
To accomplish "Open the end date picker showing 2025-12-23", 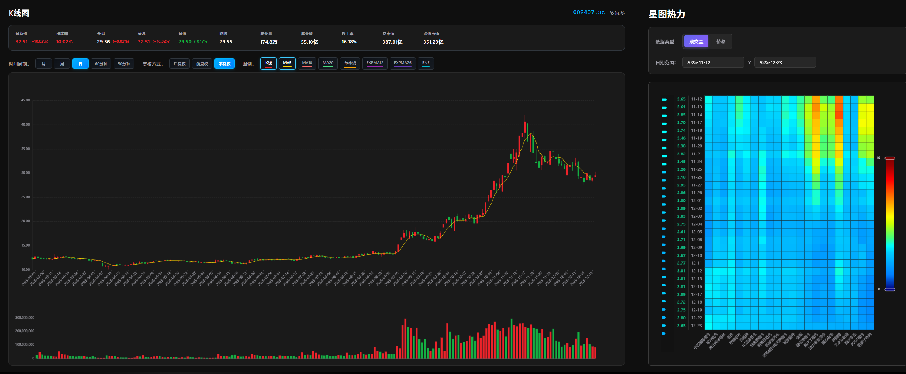I will [785, 62].
